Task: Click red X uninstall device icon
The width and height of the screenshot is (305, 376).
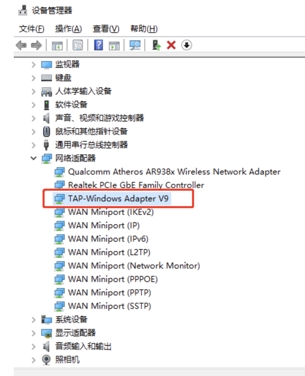Action: 171,45
